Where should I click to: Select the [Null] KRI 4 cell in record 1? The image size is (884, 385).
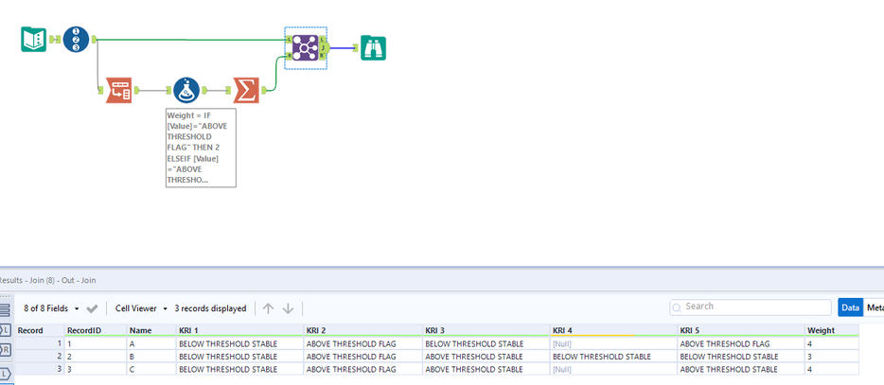[x=613, y=343]
